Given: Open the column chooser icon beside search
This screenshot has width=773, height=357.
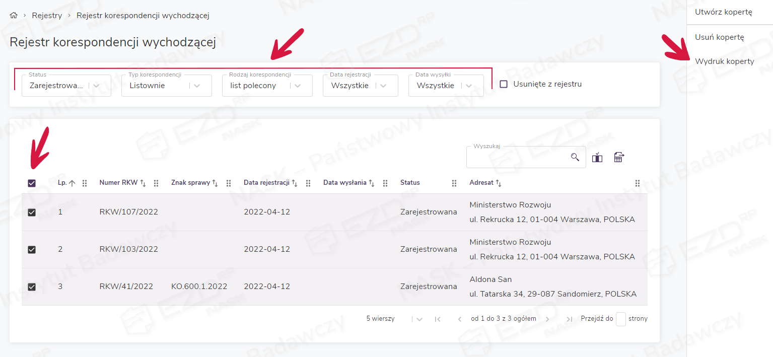Looking at the screenshot, I should (597, 158).
